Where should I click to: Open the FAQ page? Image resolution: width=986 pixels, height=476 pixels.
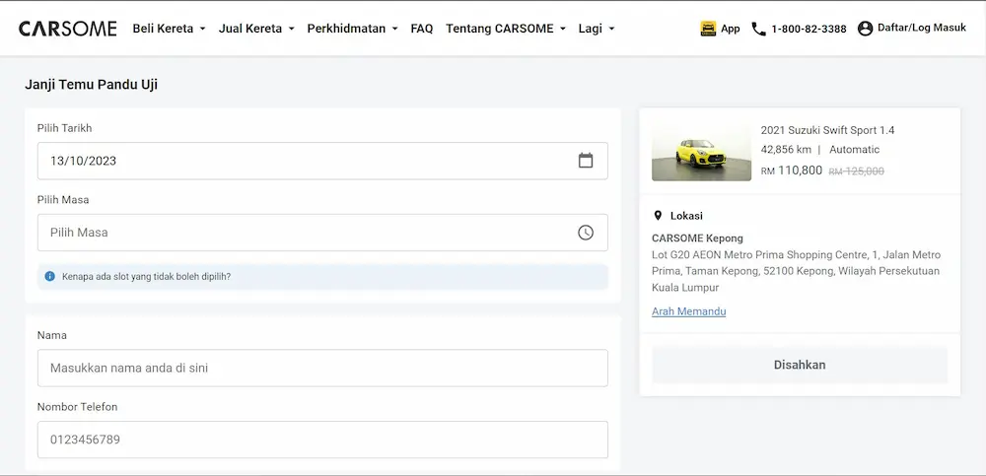(x=422, y=29)
